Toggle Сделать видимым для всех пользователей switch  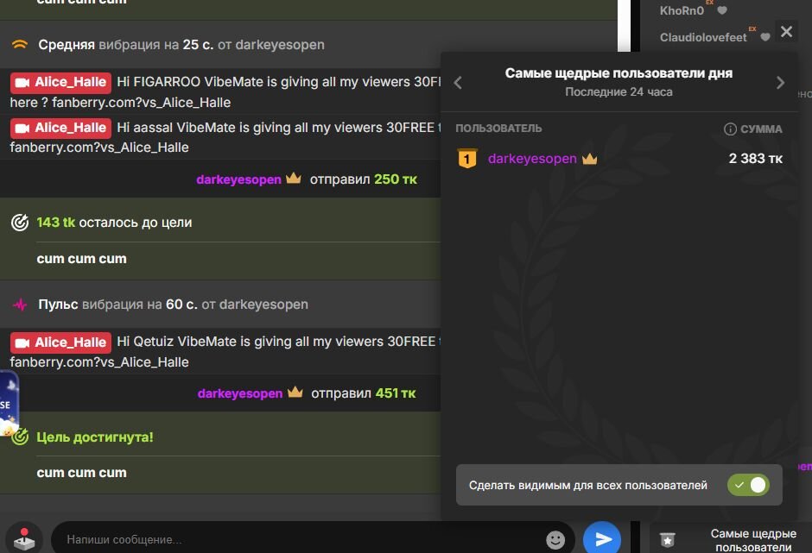click(748, 485)
